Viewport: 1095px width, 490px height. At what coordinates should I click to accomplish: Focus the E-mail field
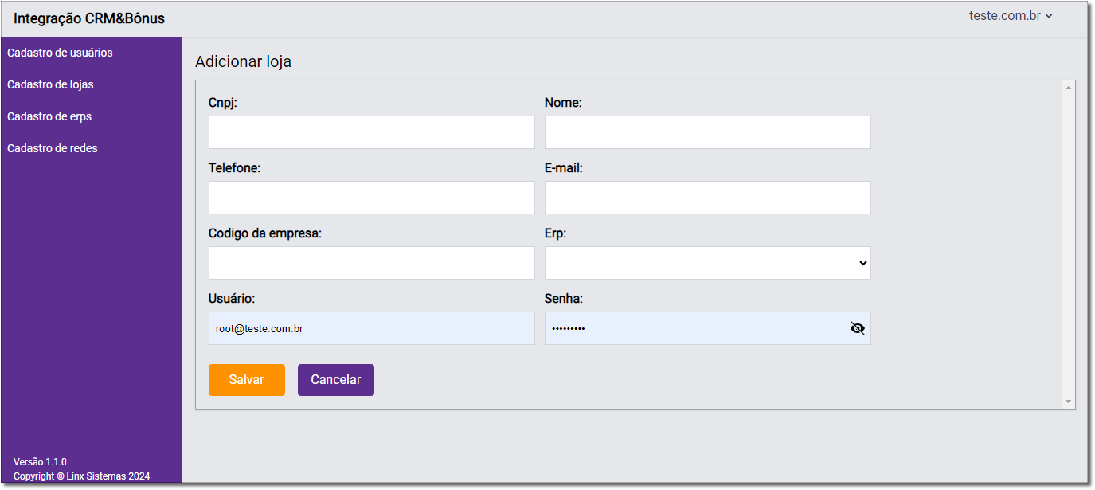(707, 198)
